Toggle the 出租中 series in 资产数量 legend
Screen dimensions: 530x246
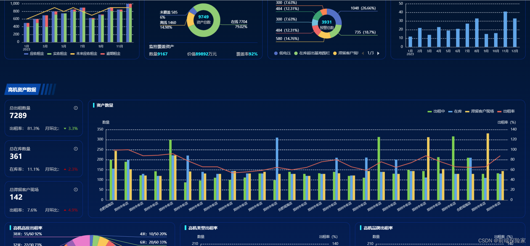(436, 111)
